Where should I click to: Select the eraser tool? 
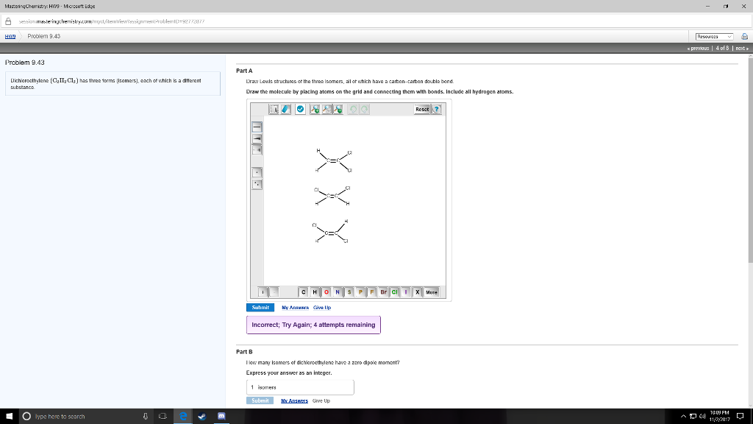[x=285, y=109]
